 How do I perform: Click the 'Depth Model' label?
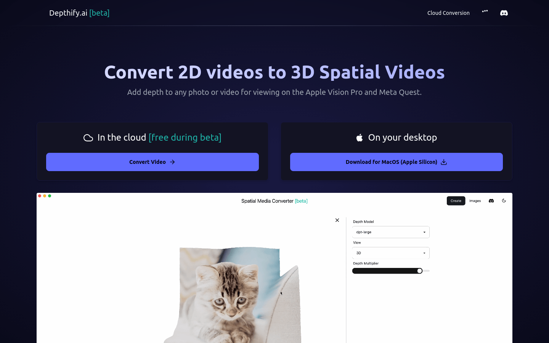click(363, 222)
